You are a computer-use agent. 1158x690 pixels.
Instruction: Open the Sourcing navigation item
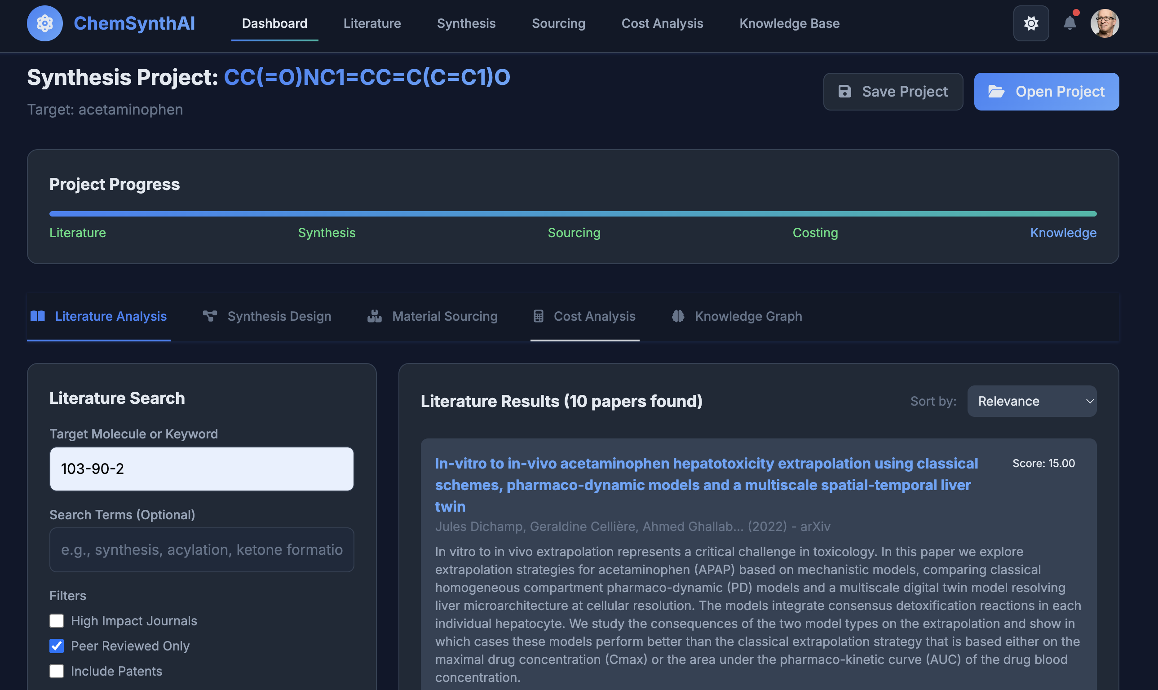point(558,23)
